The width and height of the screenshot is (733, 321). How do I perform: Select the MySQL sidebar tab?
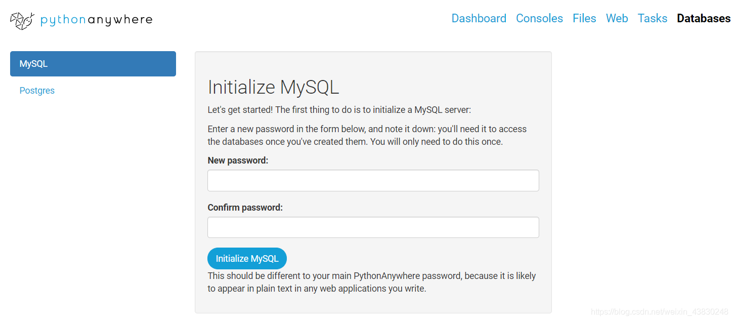point(93,64)
